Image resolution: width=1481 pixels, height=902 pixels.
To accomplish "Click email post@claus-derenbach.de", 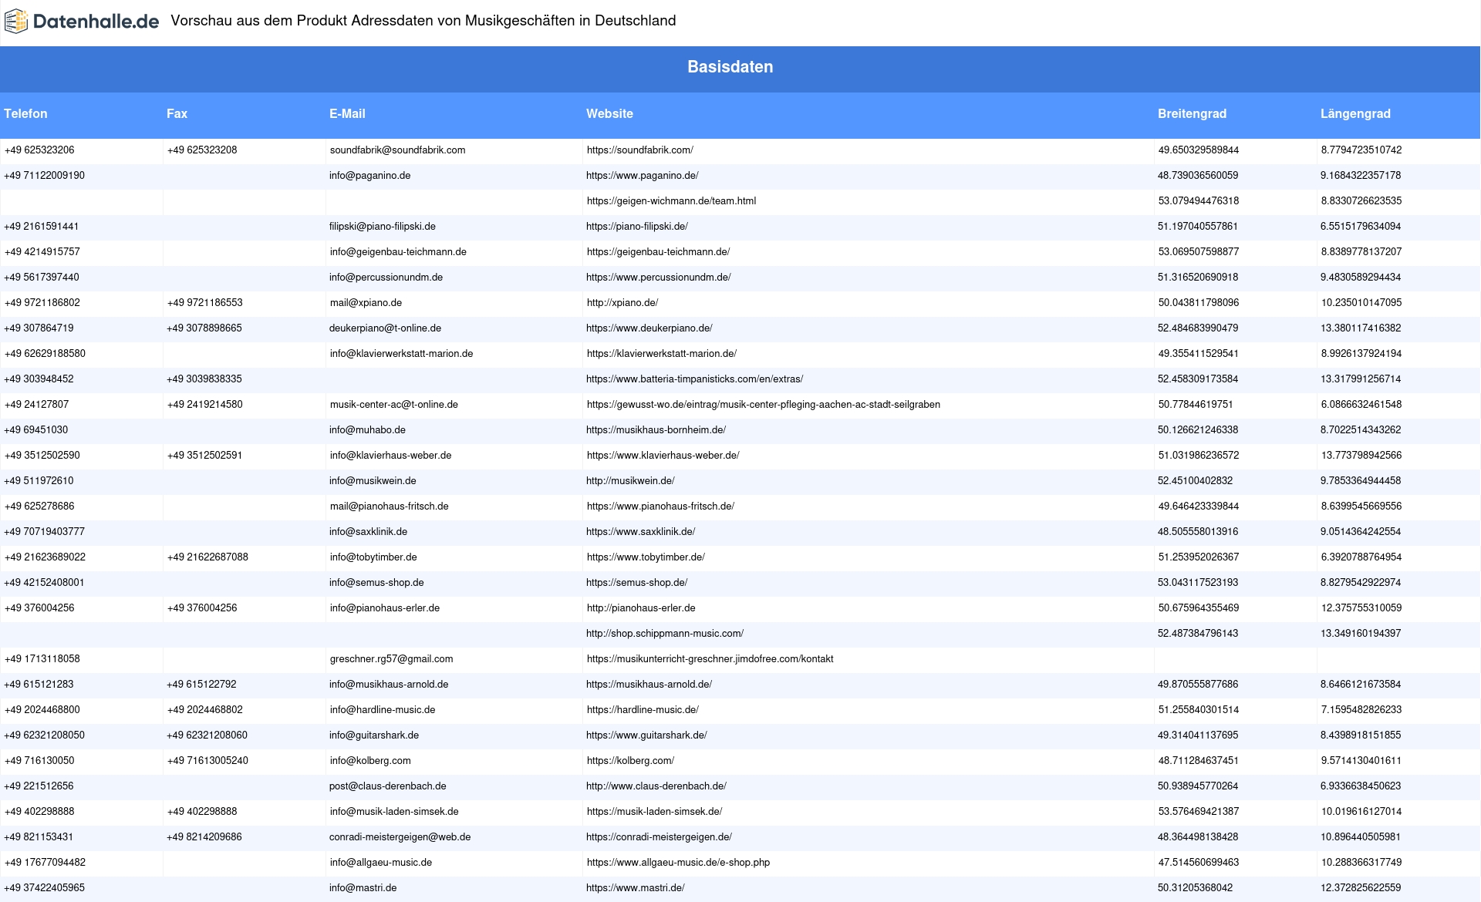I will coord(387,786).
